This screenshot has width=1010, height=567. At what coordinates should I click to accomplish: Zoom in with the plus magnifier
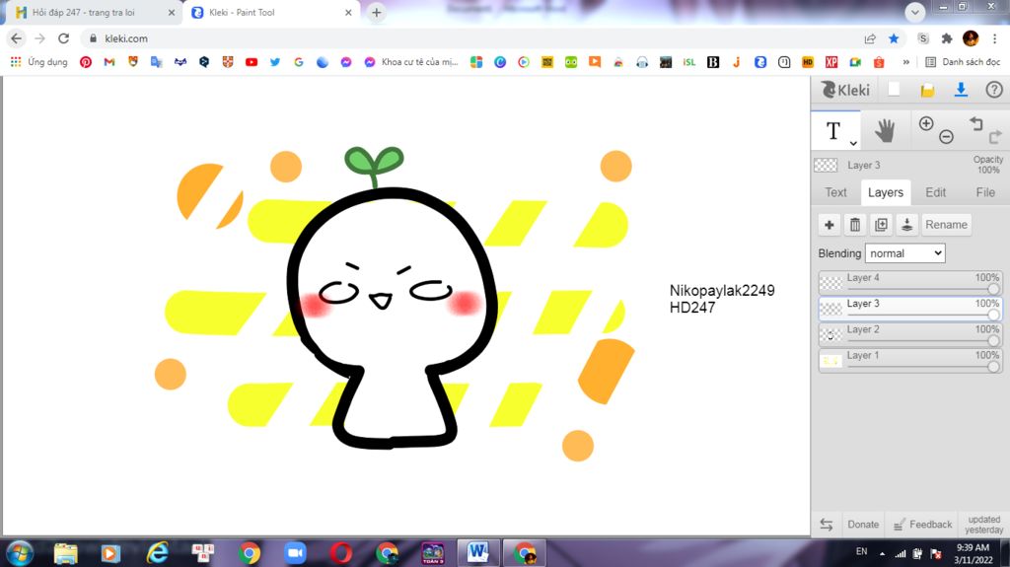pyautogui.click(x=926, y=123)
